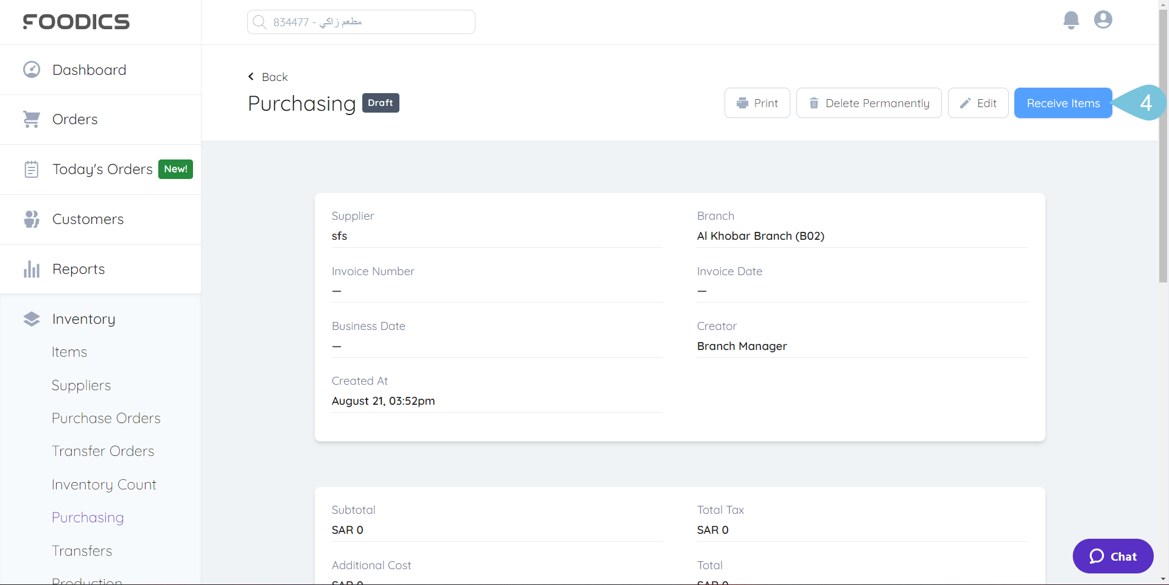Screen dimensions: 1169x585
Task: Open the user account profile icon
Action: (1103, 20)
